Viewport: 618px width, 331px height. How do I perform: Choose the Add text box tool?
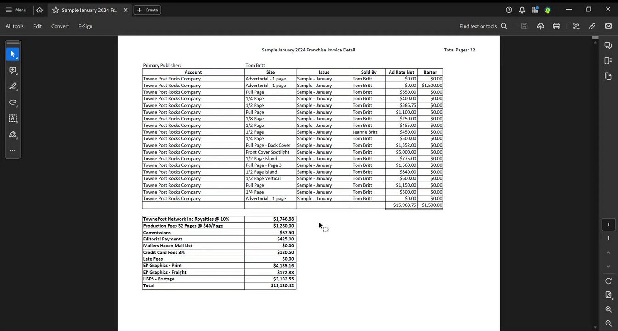[x=13, y=119]
